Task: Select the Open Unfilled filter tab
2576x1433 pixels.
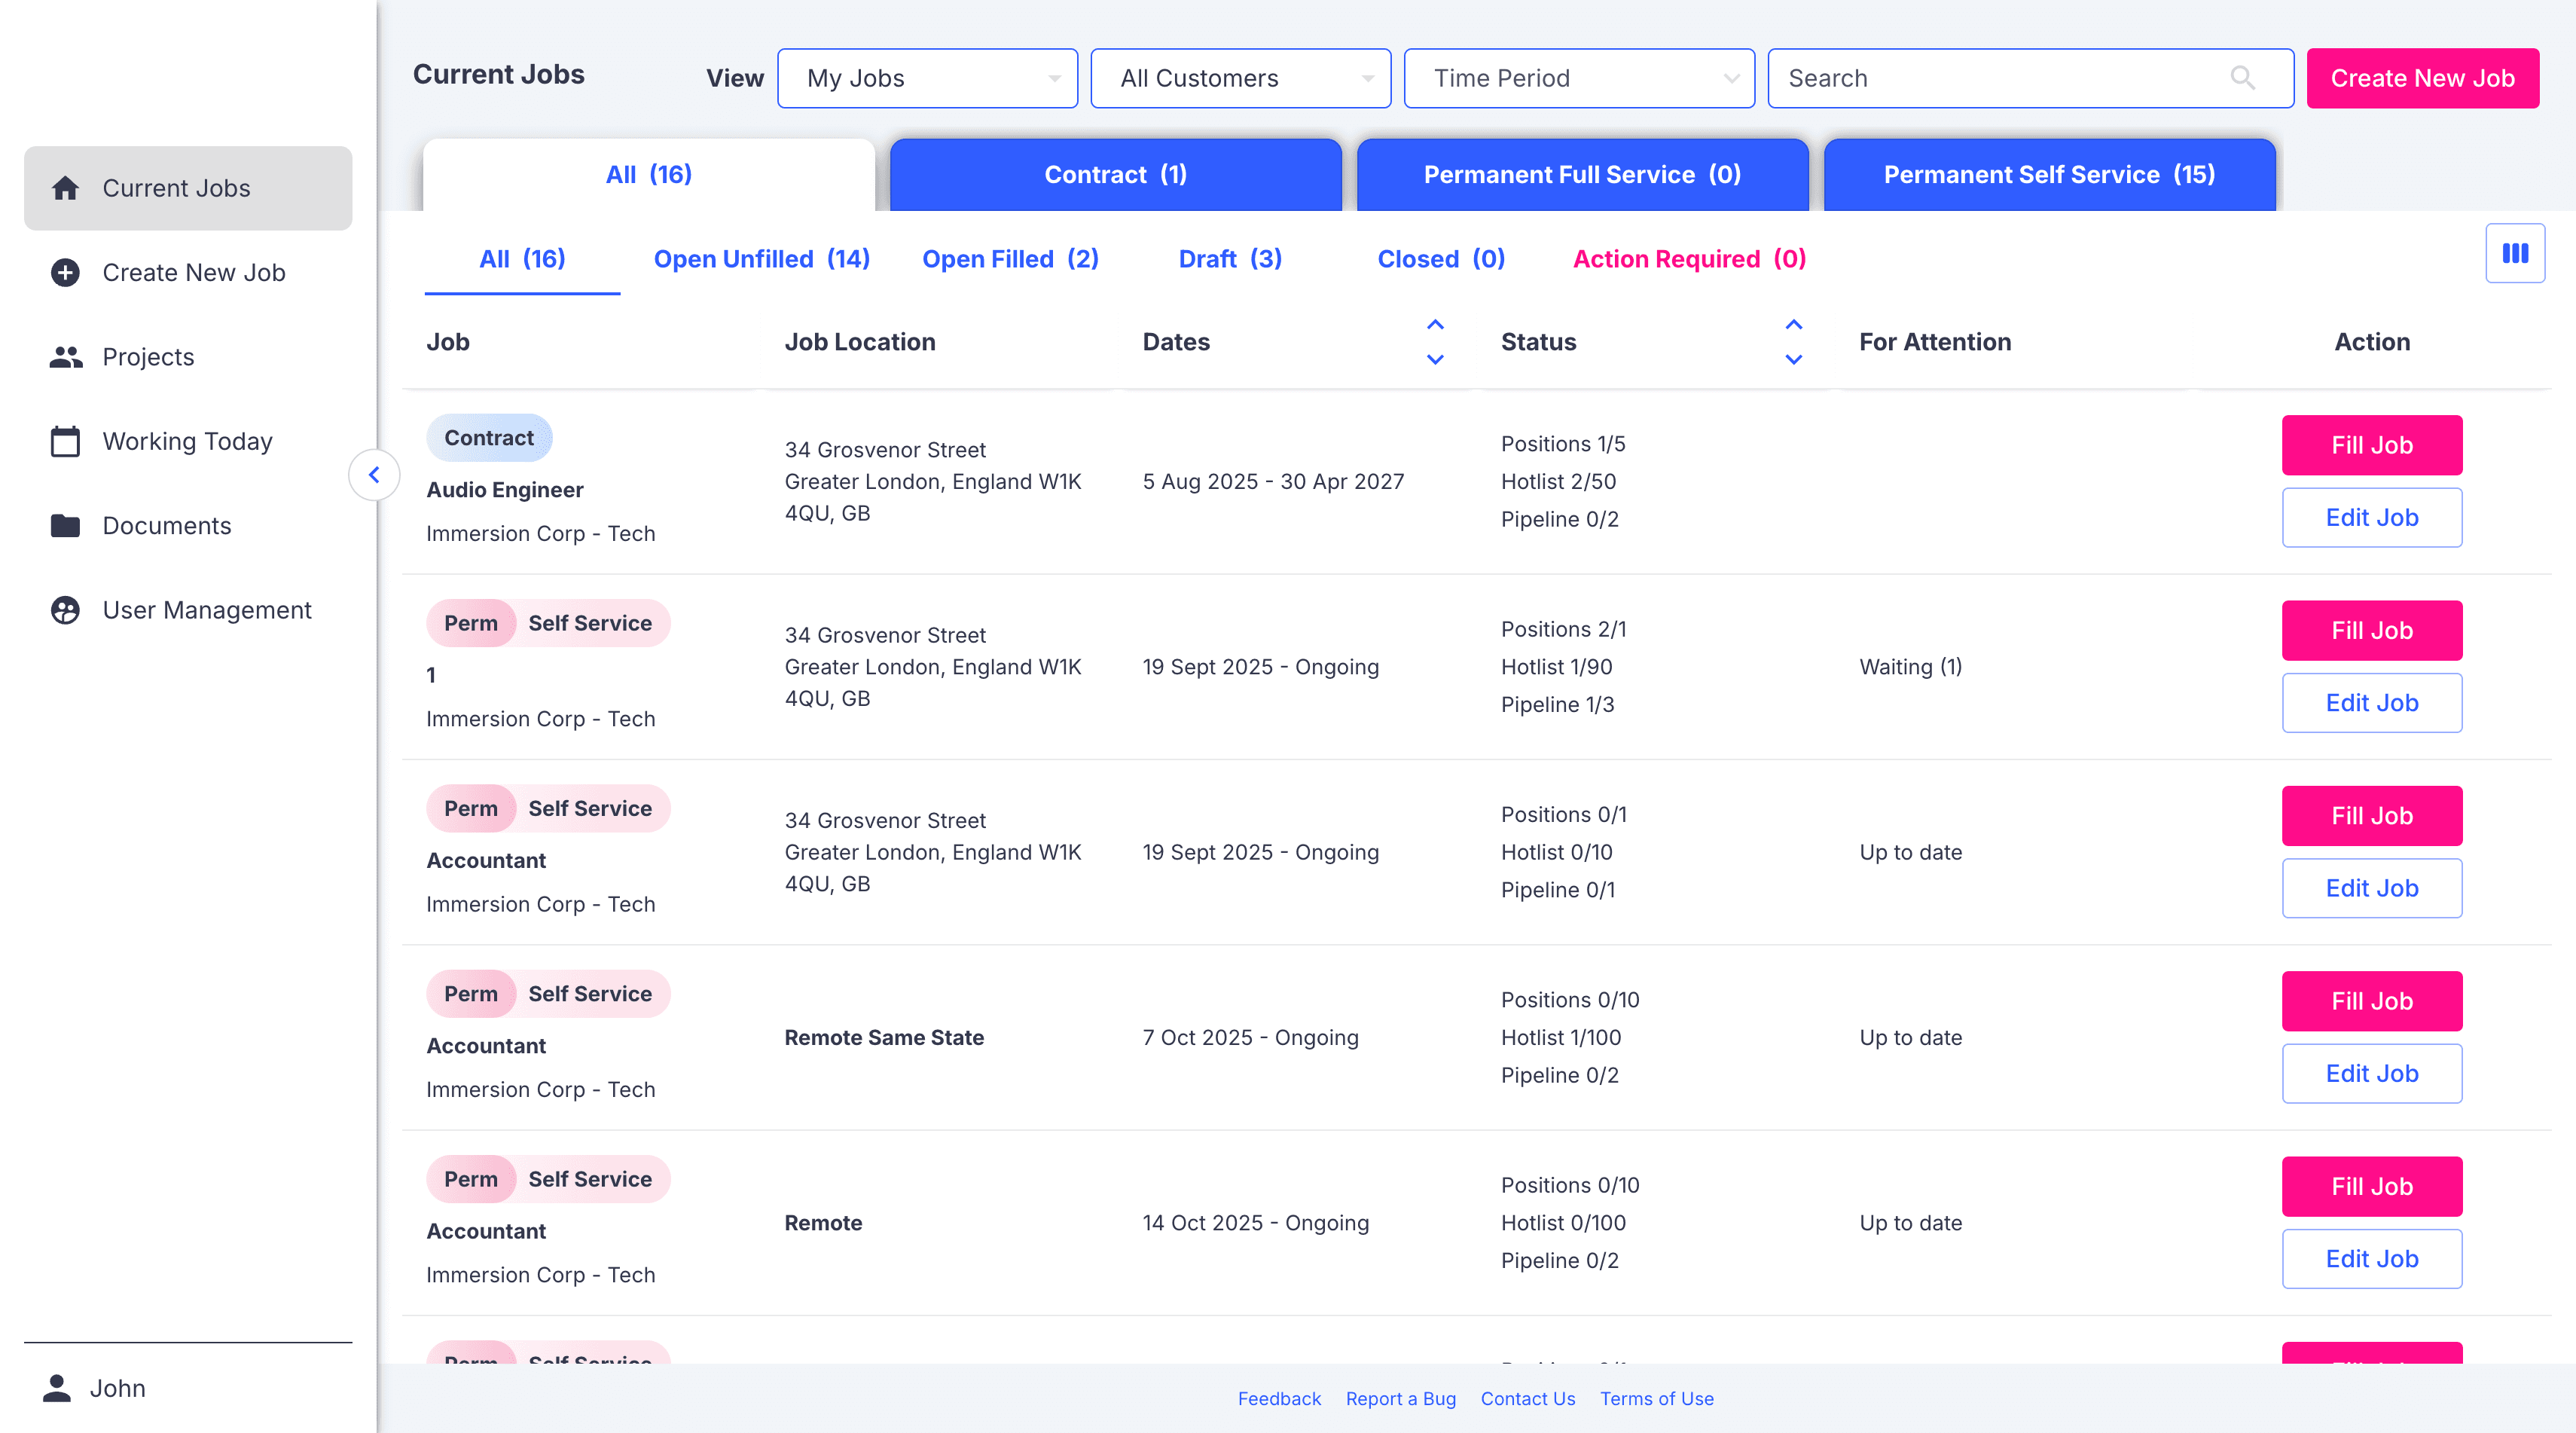Action: pos(761,259)
